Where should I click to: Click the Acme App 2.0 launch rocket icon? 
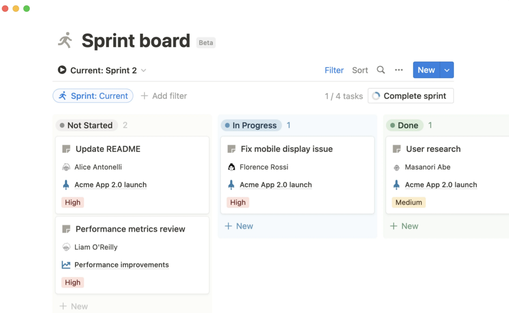[66, 185]
